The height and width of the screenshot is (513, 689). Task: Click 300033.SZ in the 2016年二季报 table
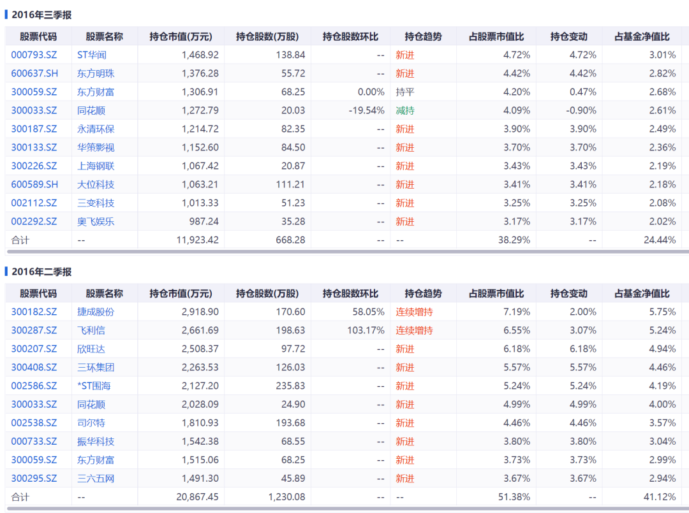pos(34,404)
